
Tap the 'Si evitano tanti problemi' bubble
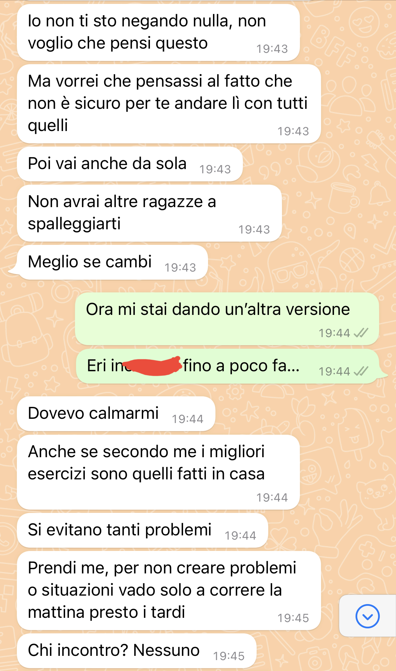click(143, 530)
